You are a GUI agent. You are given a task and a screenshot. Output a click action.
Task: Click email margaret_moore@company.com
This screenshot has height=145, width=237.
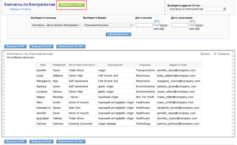tap(179, 81)
